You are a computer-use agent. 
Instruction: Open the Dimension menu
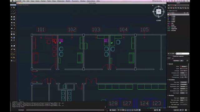61,1
